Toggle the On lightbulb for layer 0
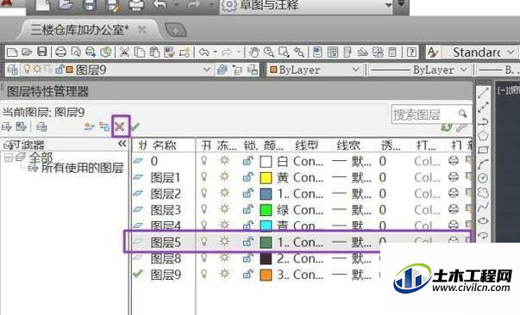 click(204, 161)
